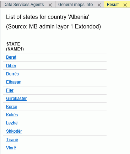Open the Berat state link
This screenshot has width=130, height=154.
tap(11, 57)
